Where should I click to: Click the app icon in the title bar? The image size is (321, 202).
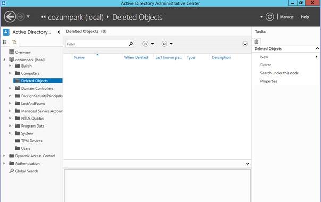click(x=4, y=3)
